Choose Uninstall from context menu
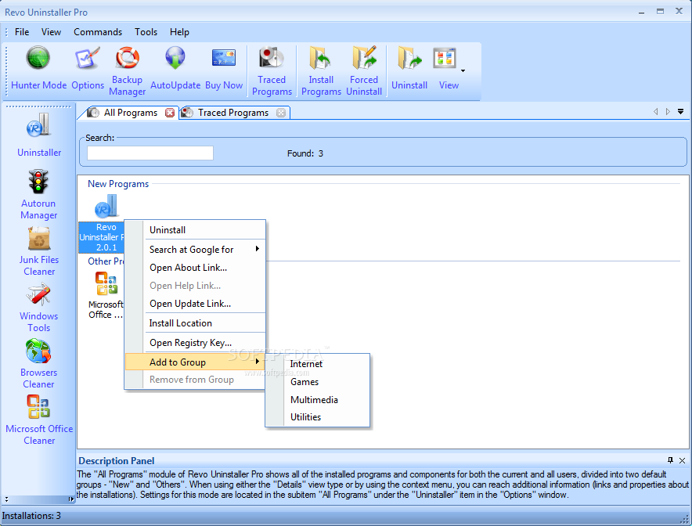 pyautogui.click(x=195, y=230)
